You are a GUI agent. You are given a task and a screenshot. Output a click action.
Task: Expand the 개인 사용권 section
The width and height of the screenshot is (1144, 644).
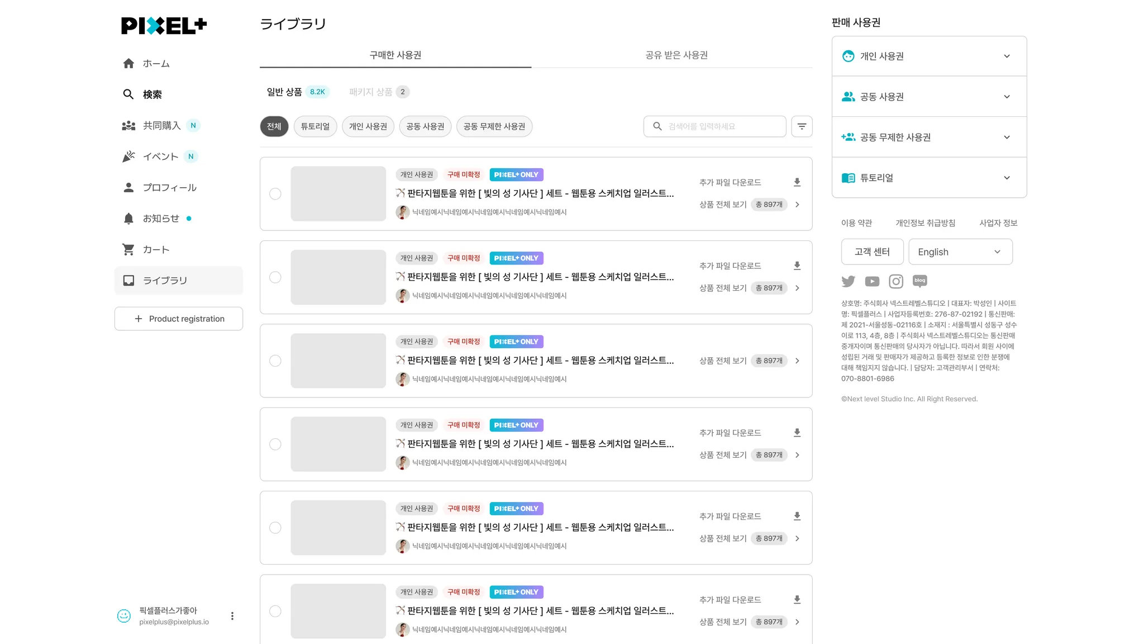[x=929, y=56]
